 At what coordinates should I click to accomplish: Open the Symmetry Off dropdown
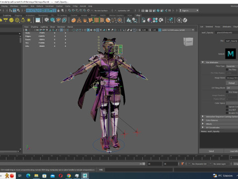click(x=124, y=10)
